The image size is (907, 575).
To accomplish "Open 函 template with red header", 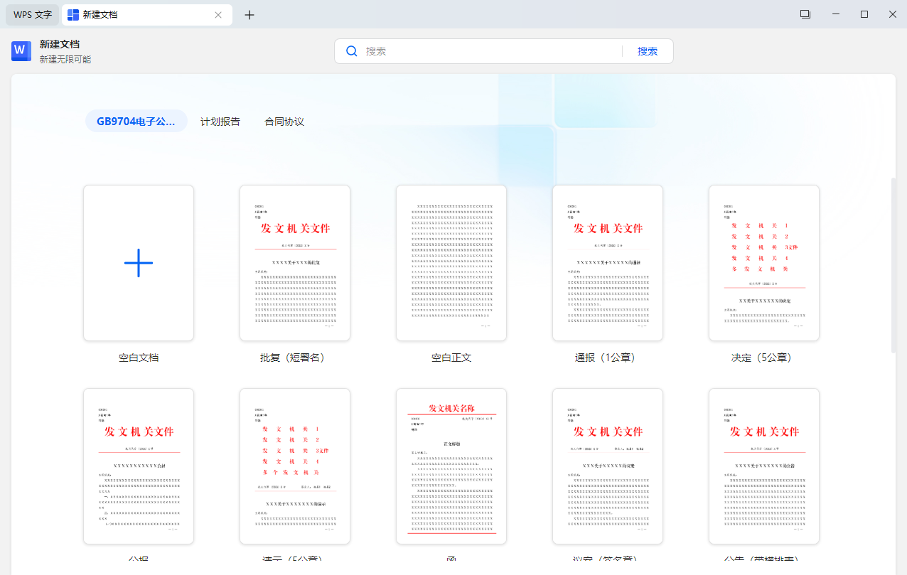I will point(451,466).
